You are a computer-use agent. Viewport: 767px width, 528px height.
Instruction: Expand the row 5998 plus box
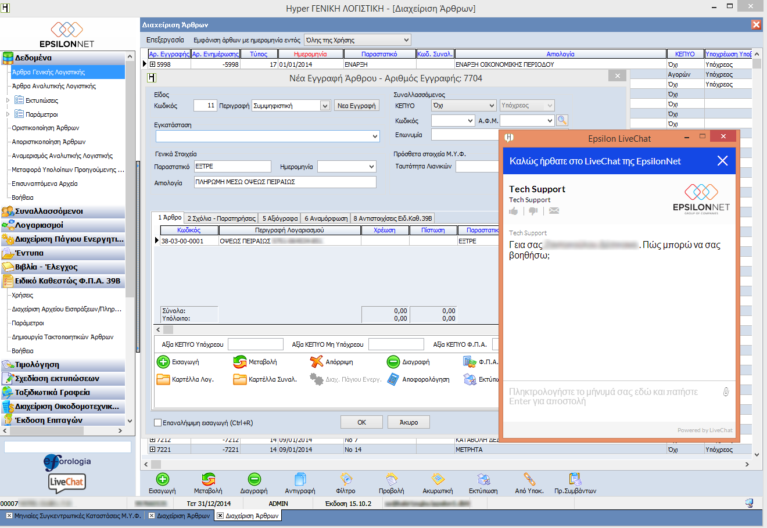click(x=152, y=64)
